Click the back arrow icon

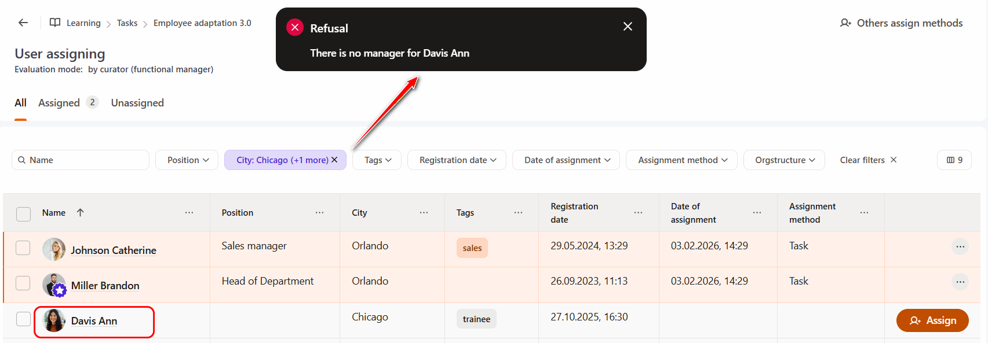[23, 23]
